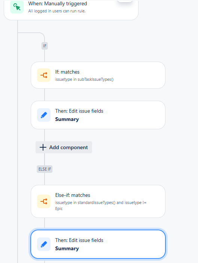Click the pencil icon under the If condition

[x=44, y=115]
